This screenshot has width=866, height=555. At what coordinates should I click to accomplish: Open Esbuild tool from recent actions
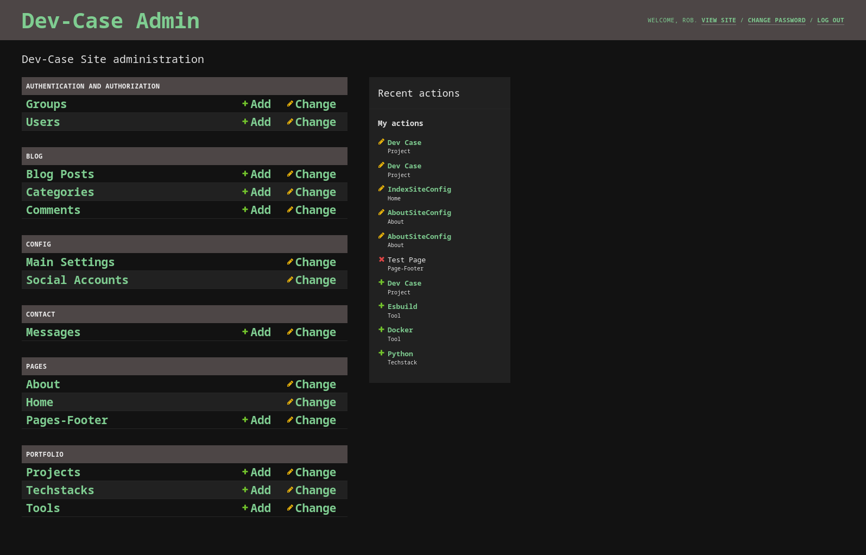402,307
